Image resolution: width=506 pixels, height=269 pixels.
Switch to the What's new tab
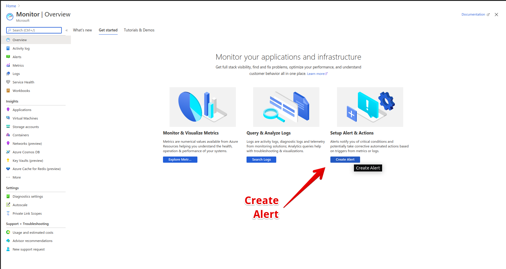point(82,30)
